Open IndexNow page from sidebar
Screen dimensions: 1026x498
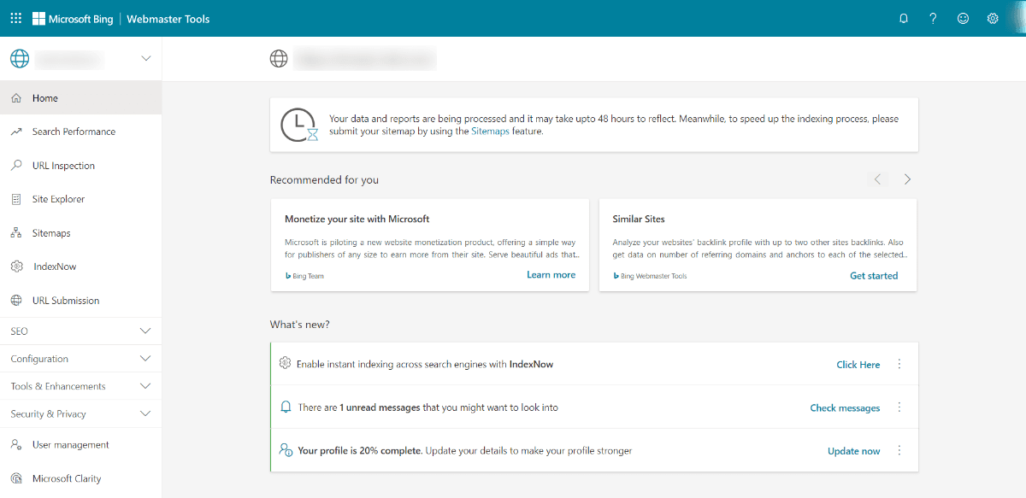(x=80, y=267)
